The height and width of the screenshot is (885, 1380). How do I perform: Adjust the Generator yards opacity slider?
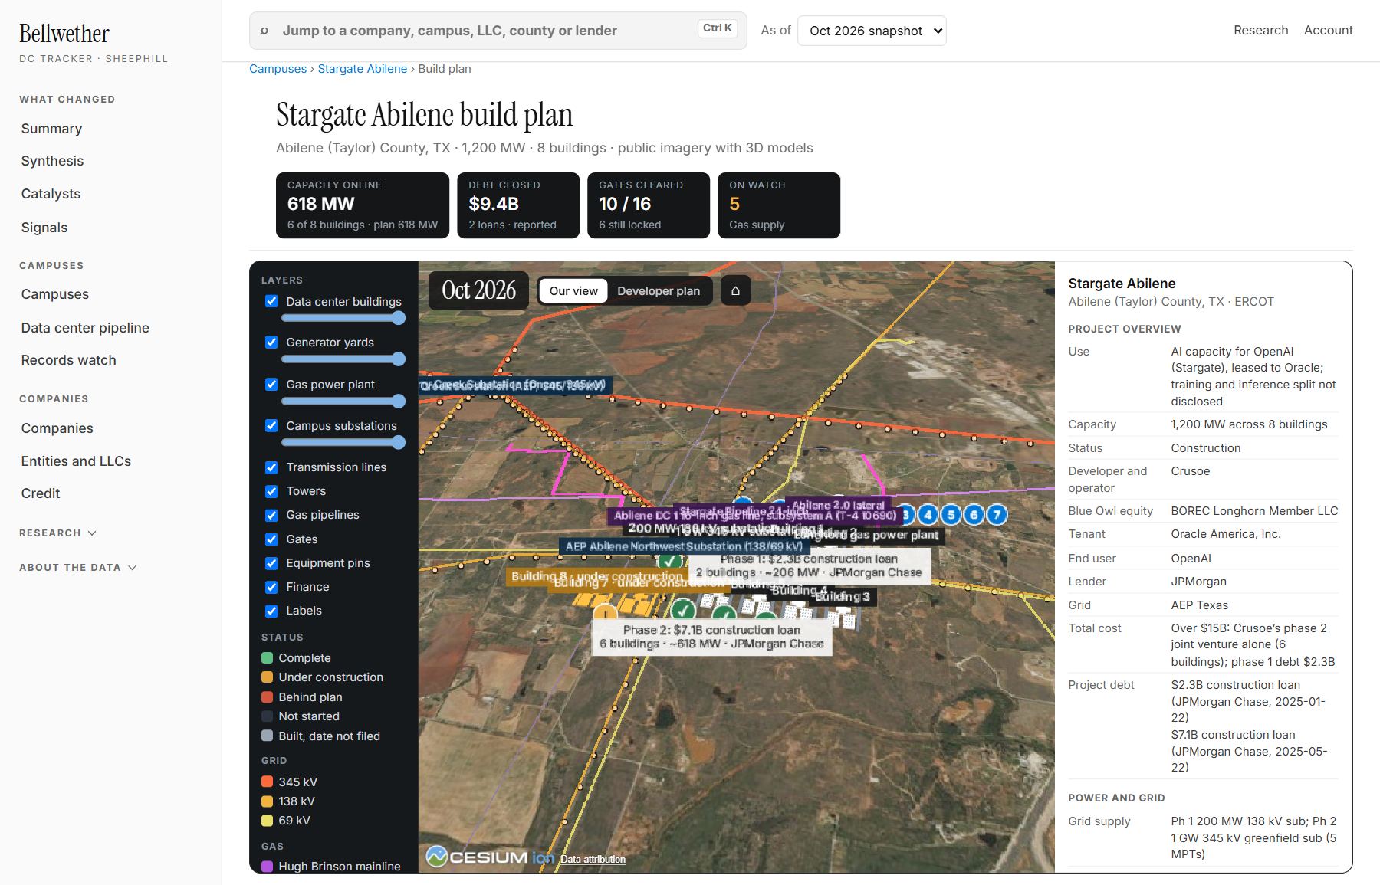pos(343,359)
